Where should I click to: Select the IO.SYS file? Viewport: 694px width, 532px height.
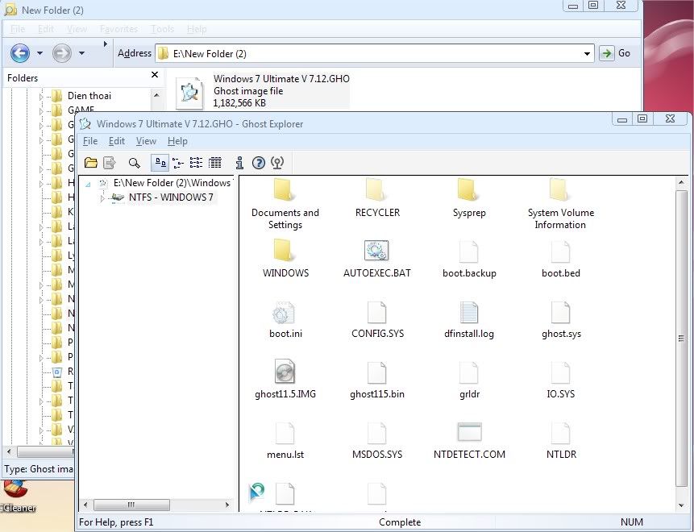(x=561, y=380)
